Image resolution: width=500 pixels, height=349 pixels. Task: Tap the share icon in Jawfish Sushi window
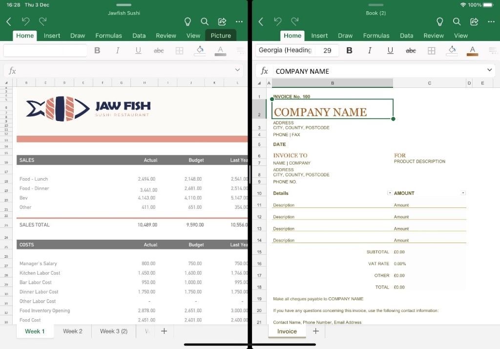click(222, 21)
